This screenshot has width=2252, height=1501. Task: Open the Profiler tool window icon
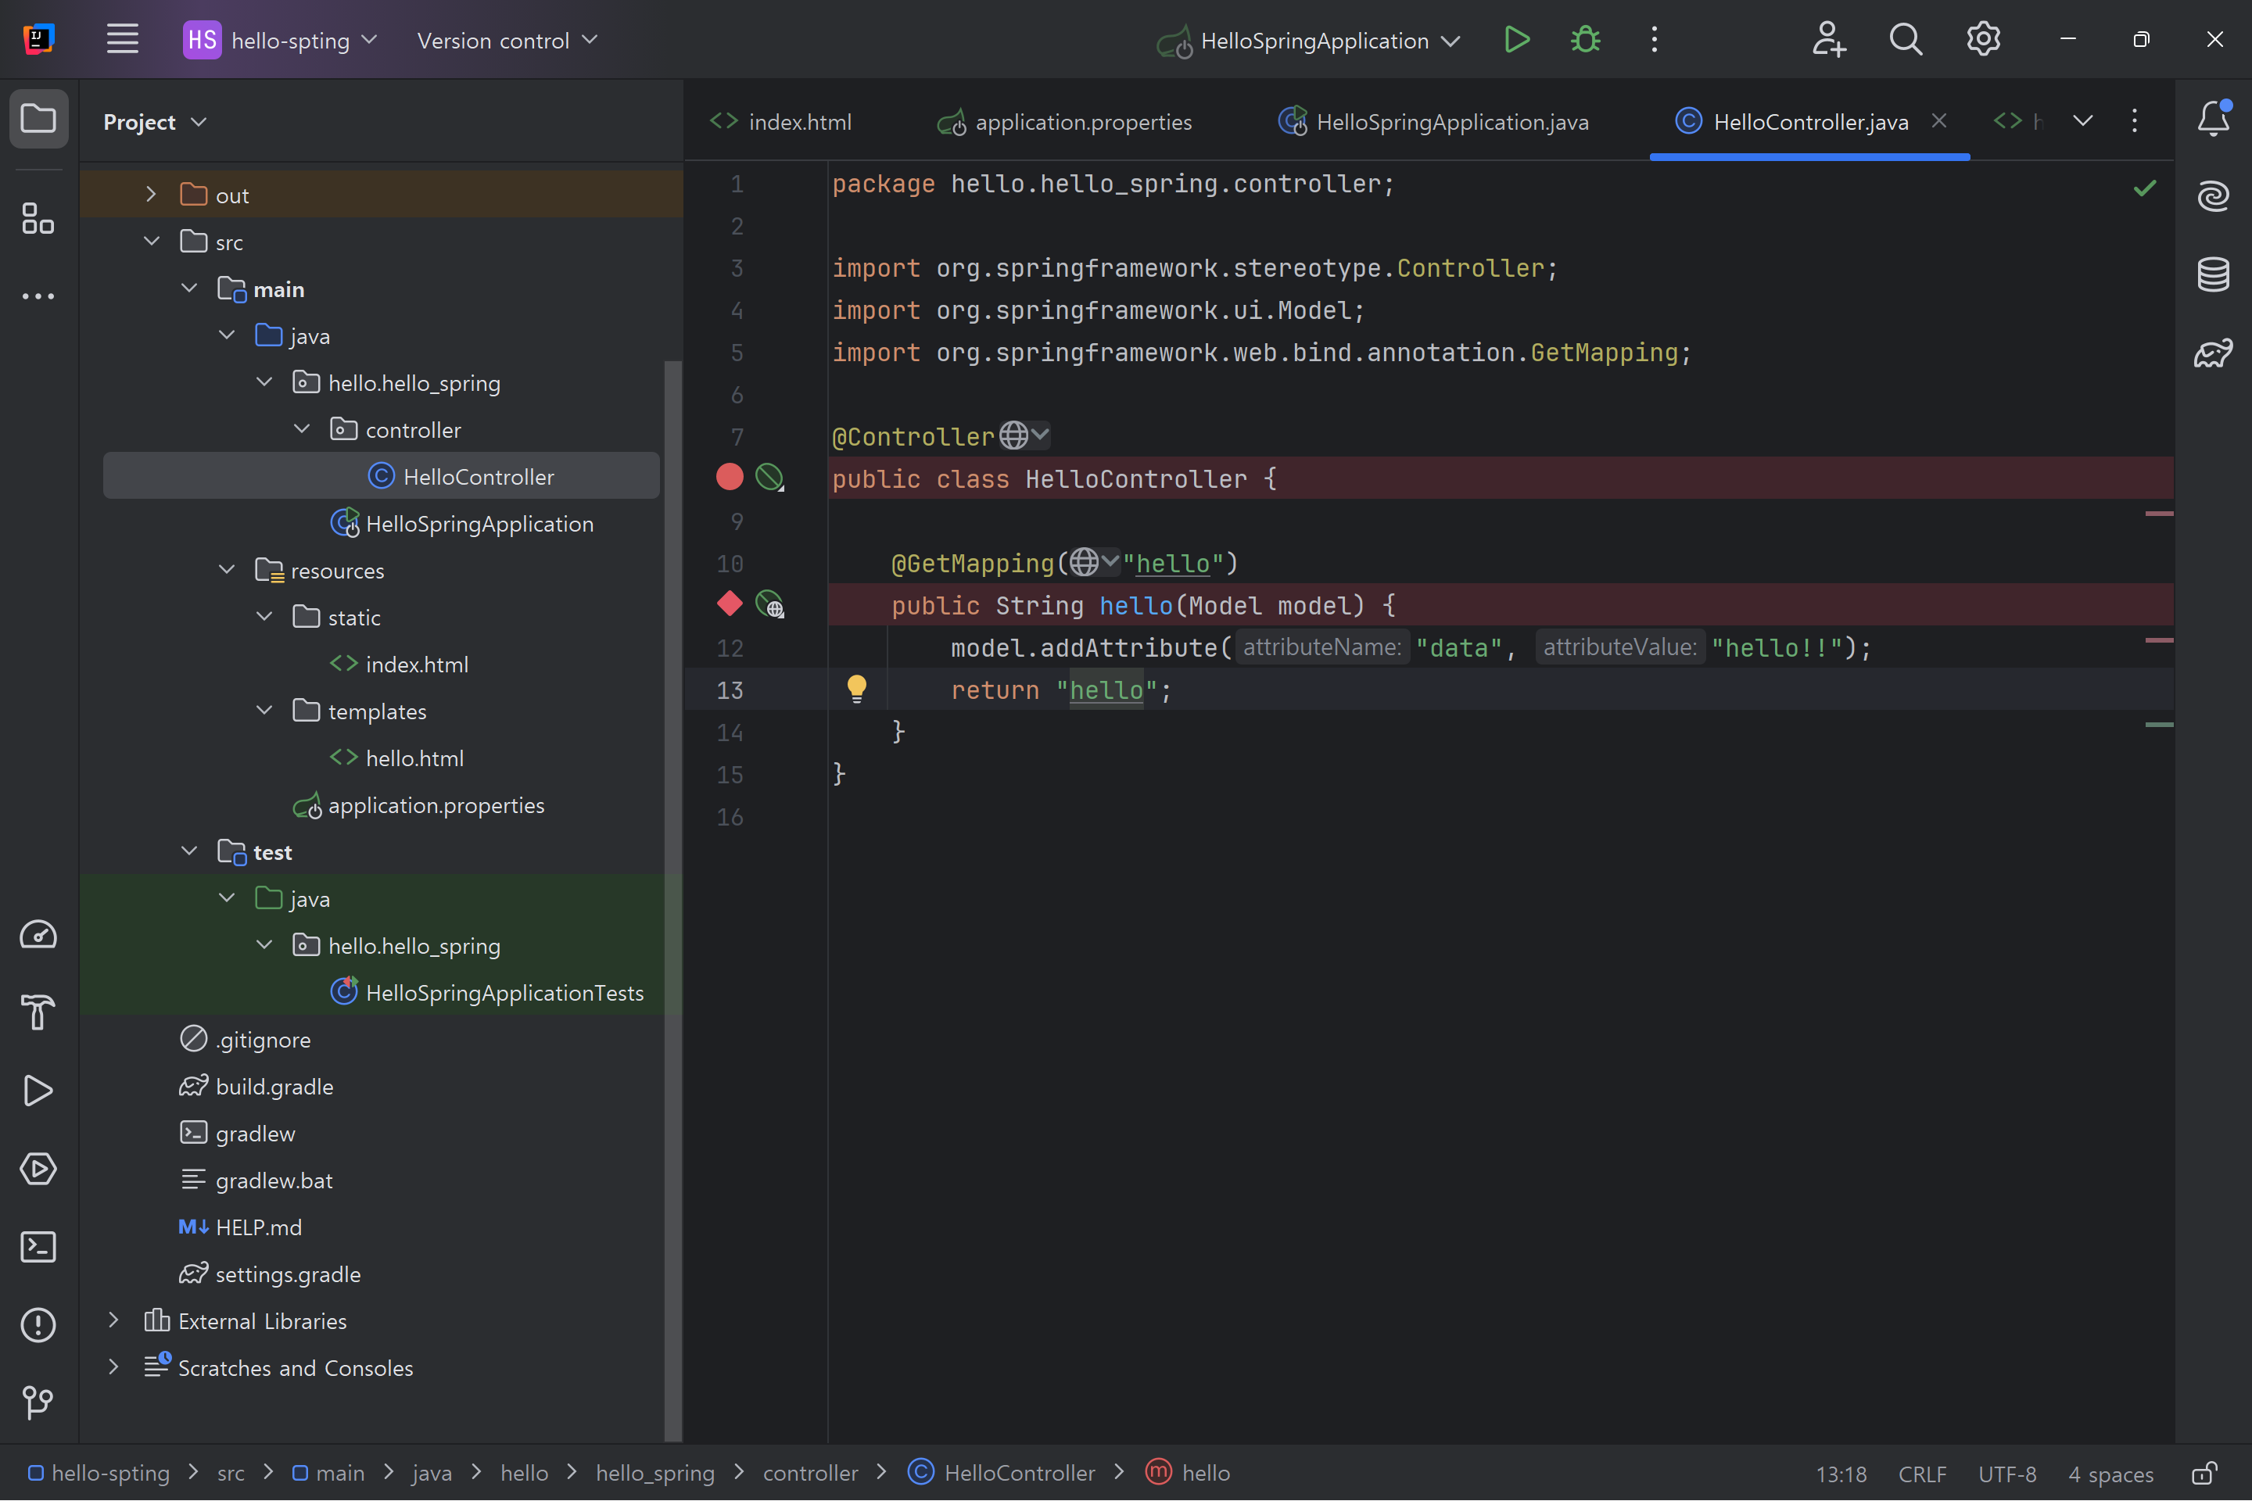(38, 934)
